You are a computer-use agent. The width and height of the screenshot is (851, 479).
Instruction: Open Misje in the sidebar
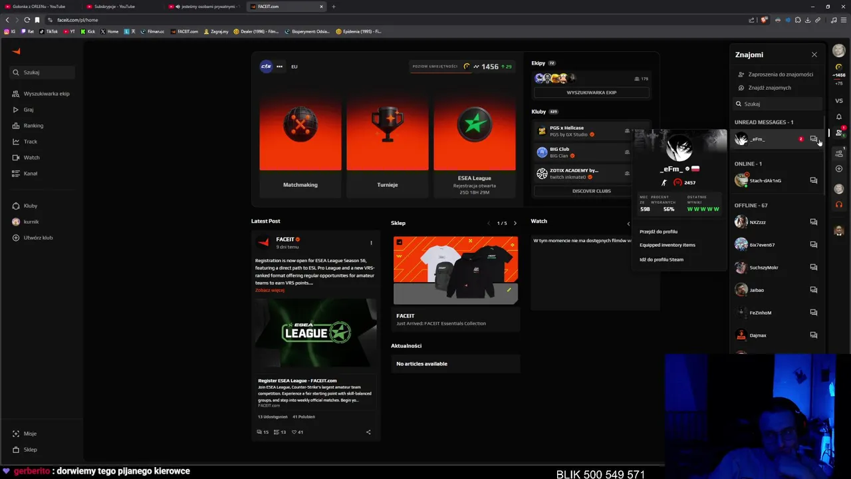tap(25, 434)
